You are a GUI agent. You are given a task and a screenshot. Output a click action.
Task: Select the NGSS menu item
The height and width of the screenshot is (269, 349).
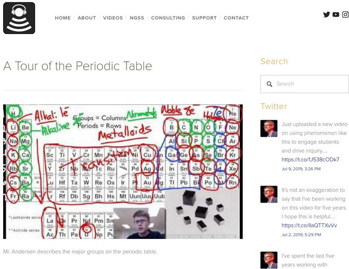coord(137,18)
